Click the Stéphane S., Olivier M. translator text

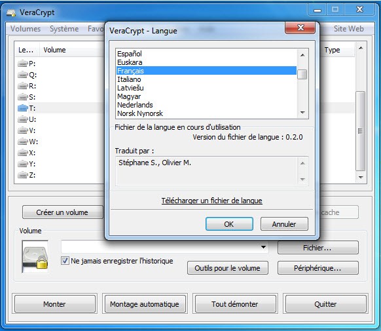pyautogui.click(x=154, y=163)
